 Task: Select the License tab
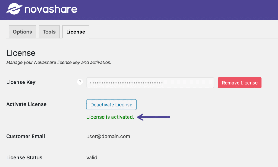pos(76,32)
